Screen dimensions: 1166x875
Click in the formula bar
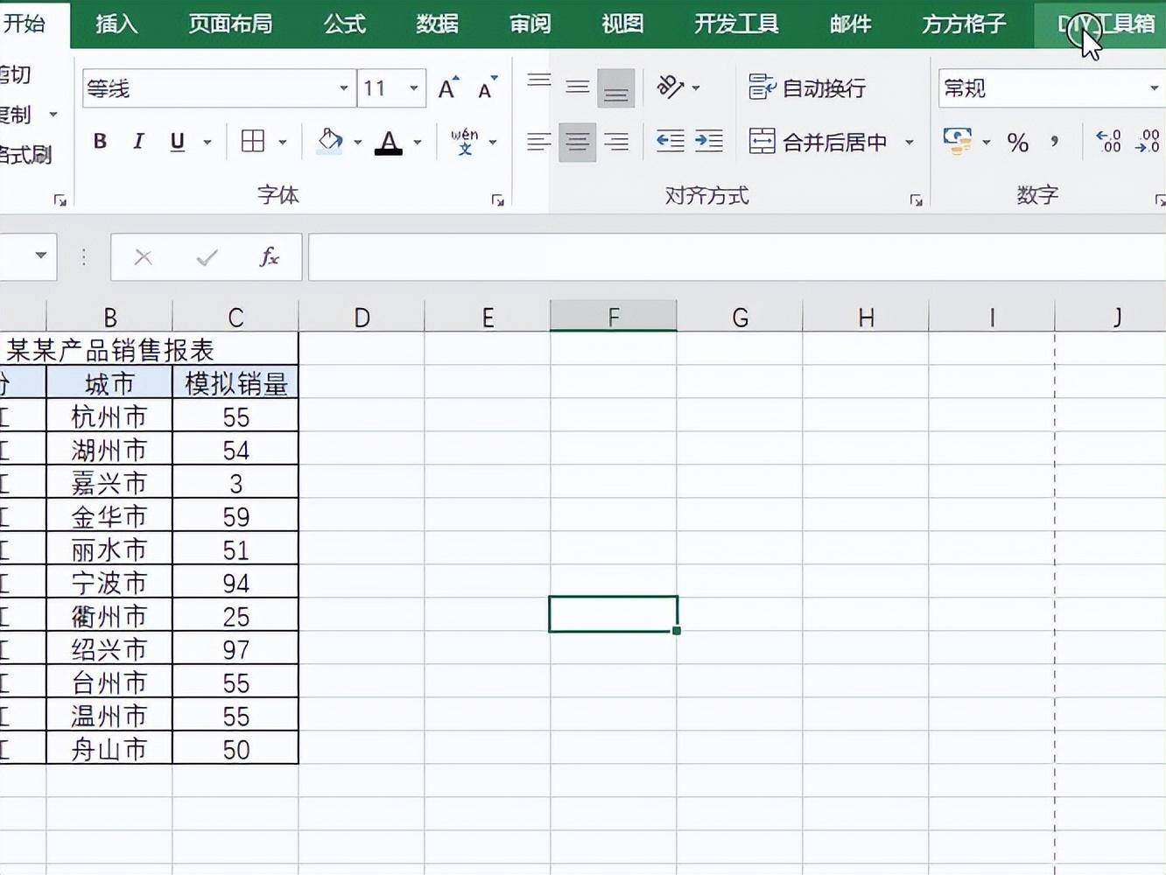point(737,257)
